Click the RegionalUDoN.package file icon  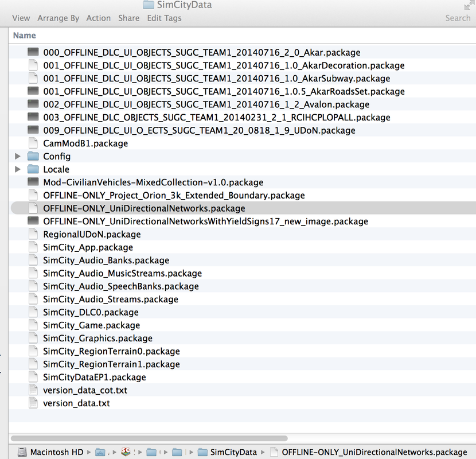point(33,234)
